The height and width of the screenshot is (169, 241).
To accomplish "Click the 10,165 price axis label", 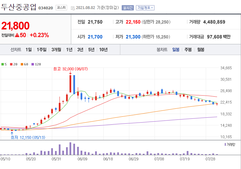I will tap(226, 137).
